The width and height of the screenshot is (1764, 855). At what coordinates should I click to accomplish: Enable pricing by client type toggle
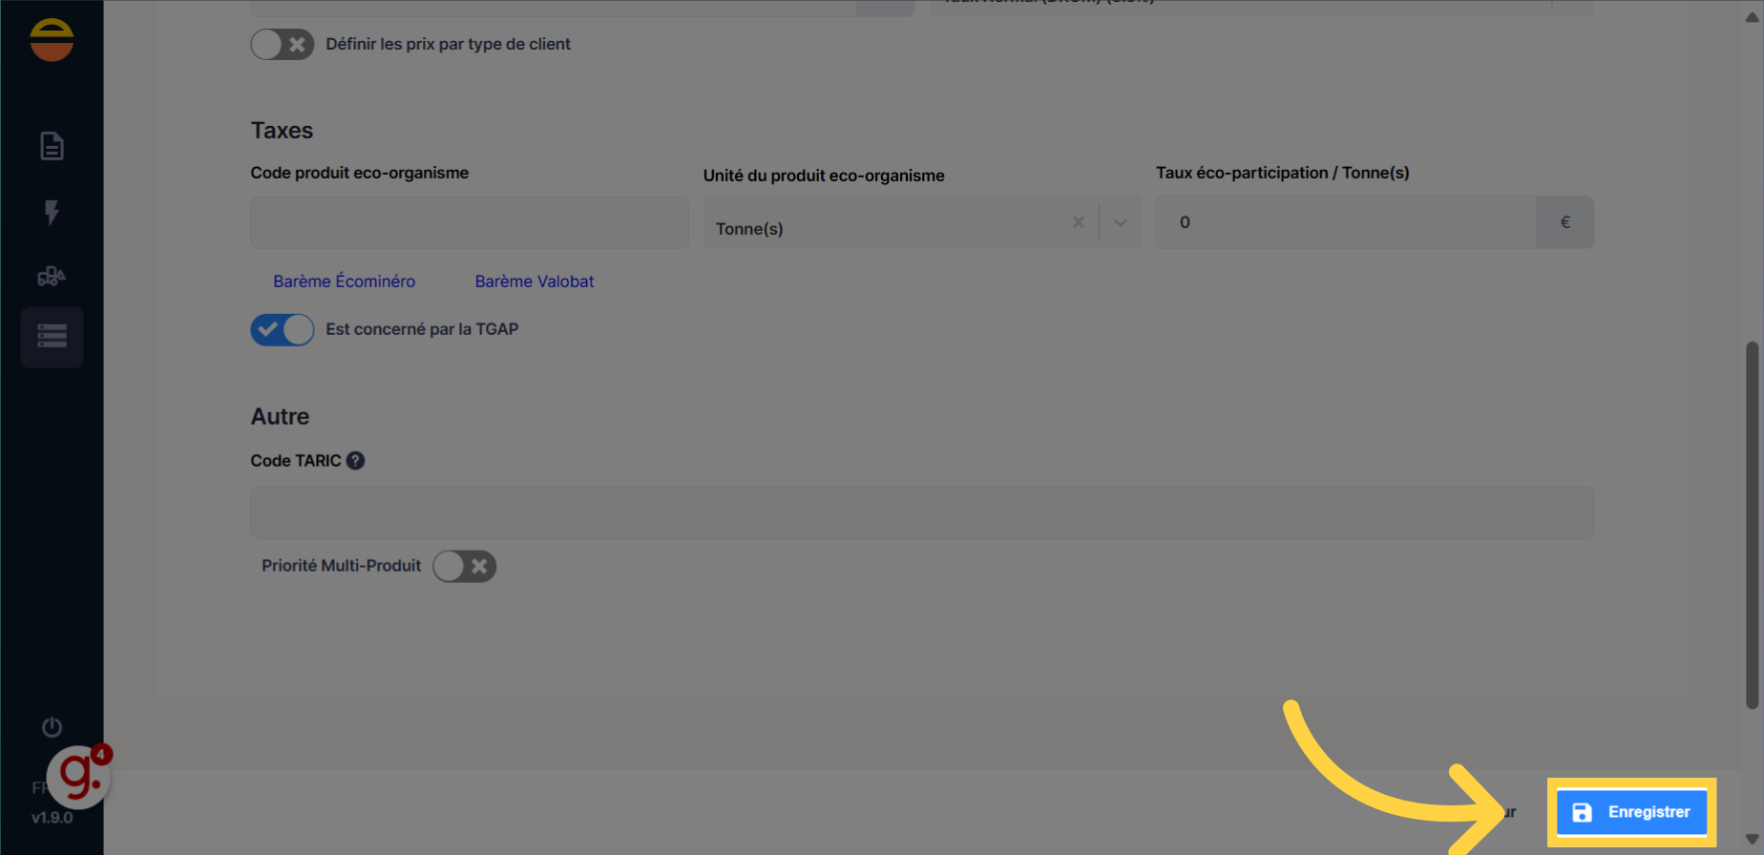[x=283, y=44]
